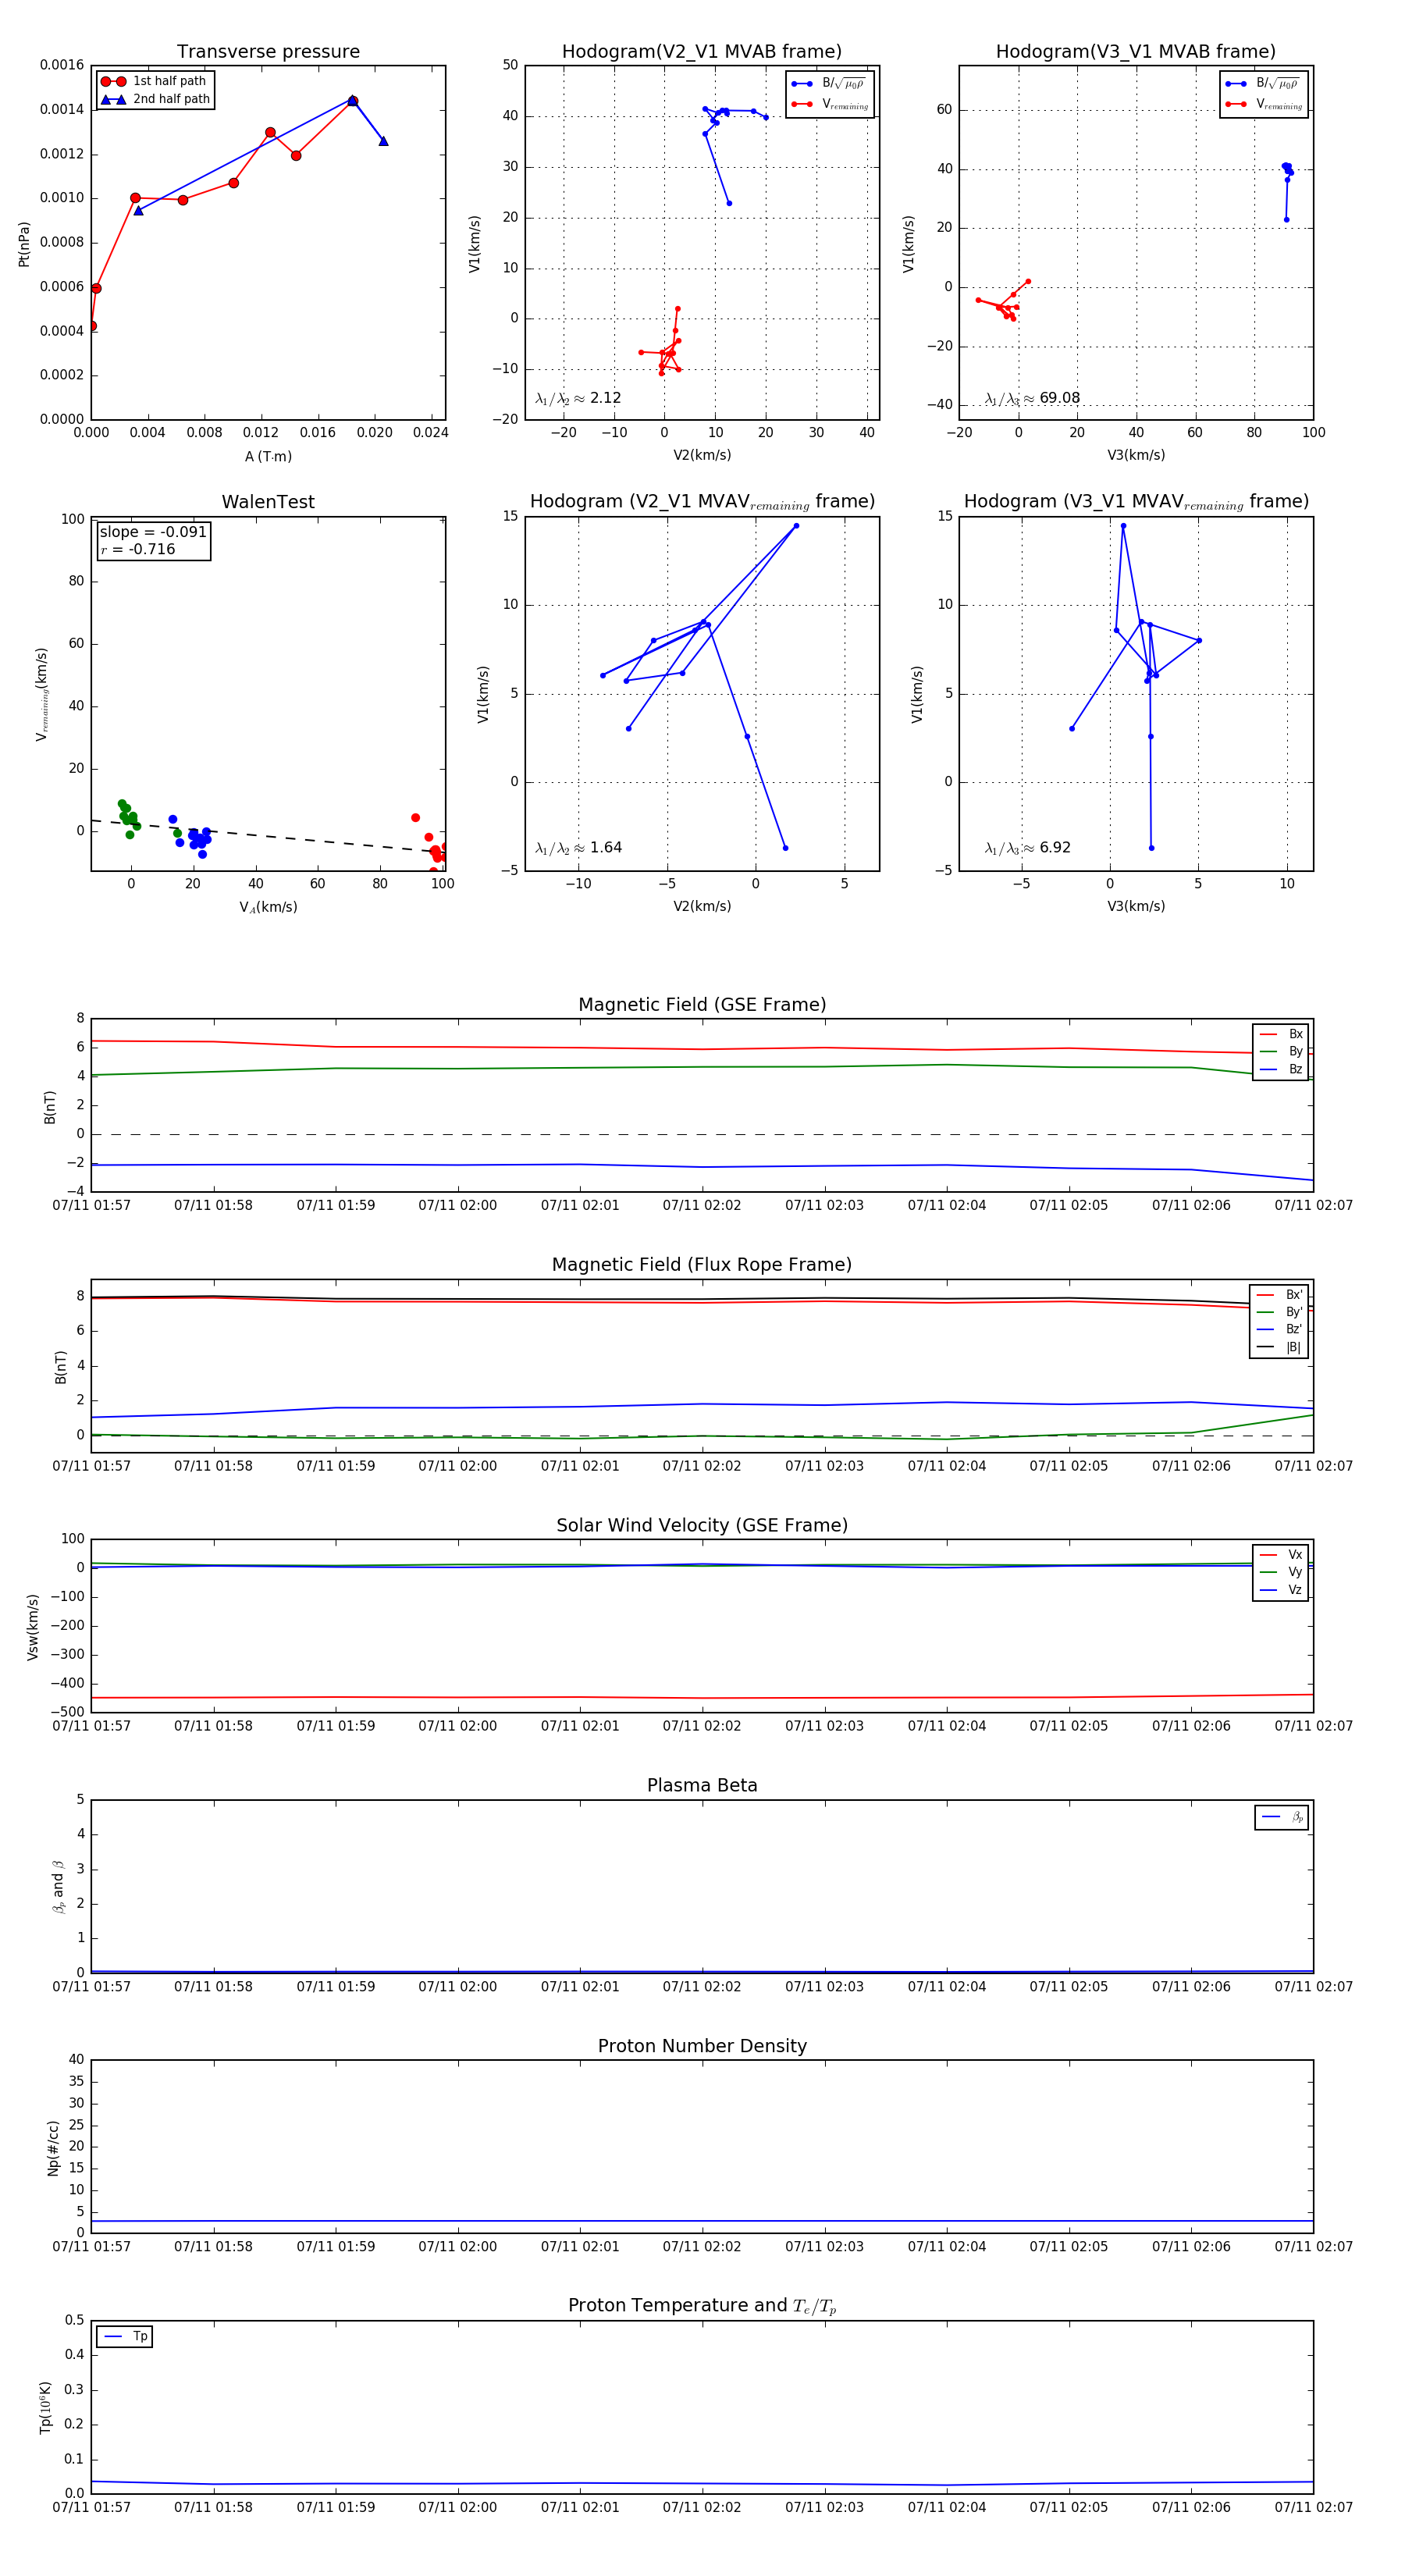Click the "Pt(nPa)" y-axis label
The image size is (1405, 2576).
24,244
